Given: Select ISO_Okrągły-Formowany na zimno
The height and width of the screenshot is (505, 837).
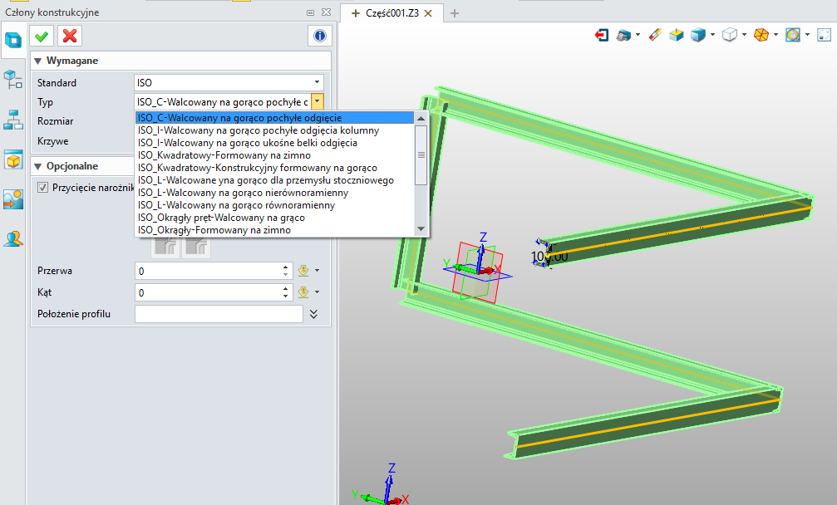Looking at the screenshot, I should point(275,230).
